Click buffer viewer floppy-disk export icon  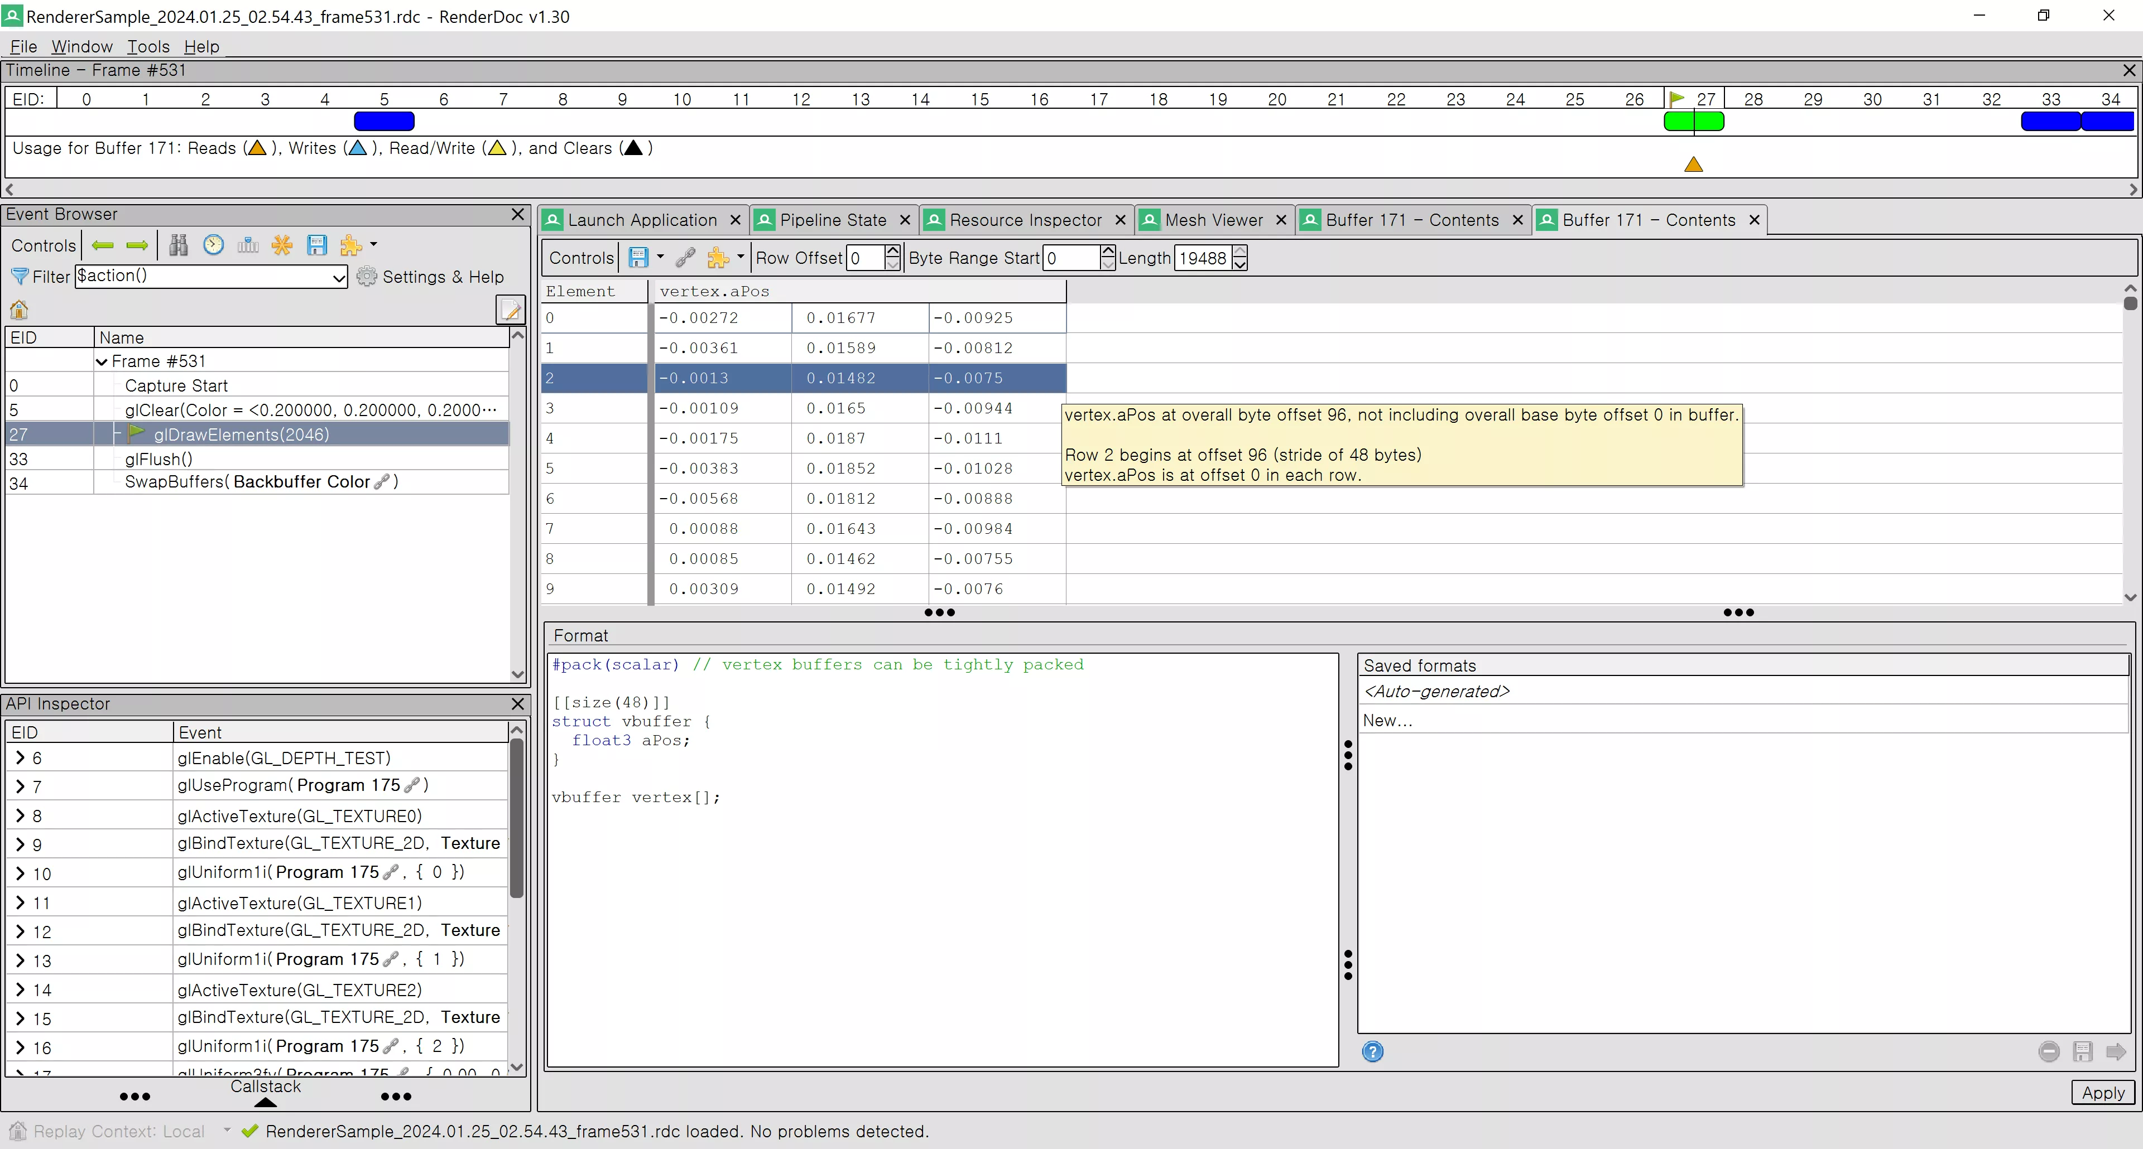(638, 258)
